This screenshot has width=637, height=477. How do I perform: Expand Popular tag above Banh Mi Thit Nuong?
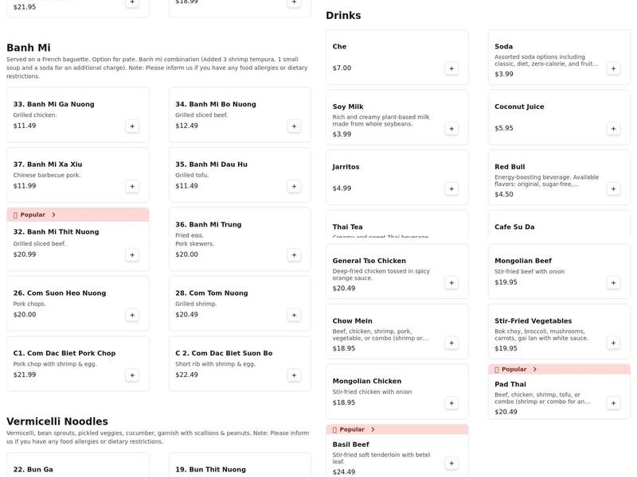[53, 215]
